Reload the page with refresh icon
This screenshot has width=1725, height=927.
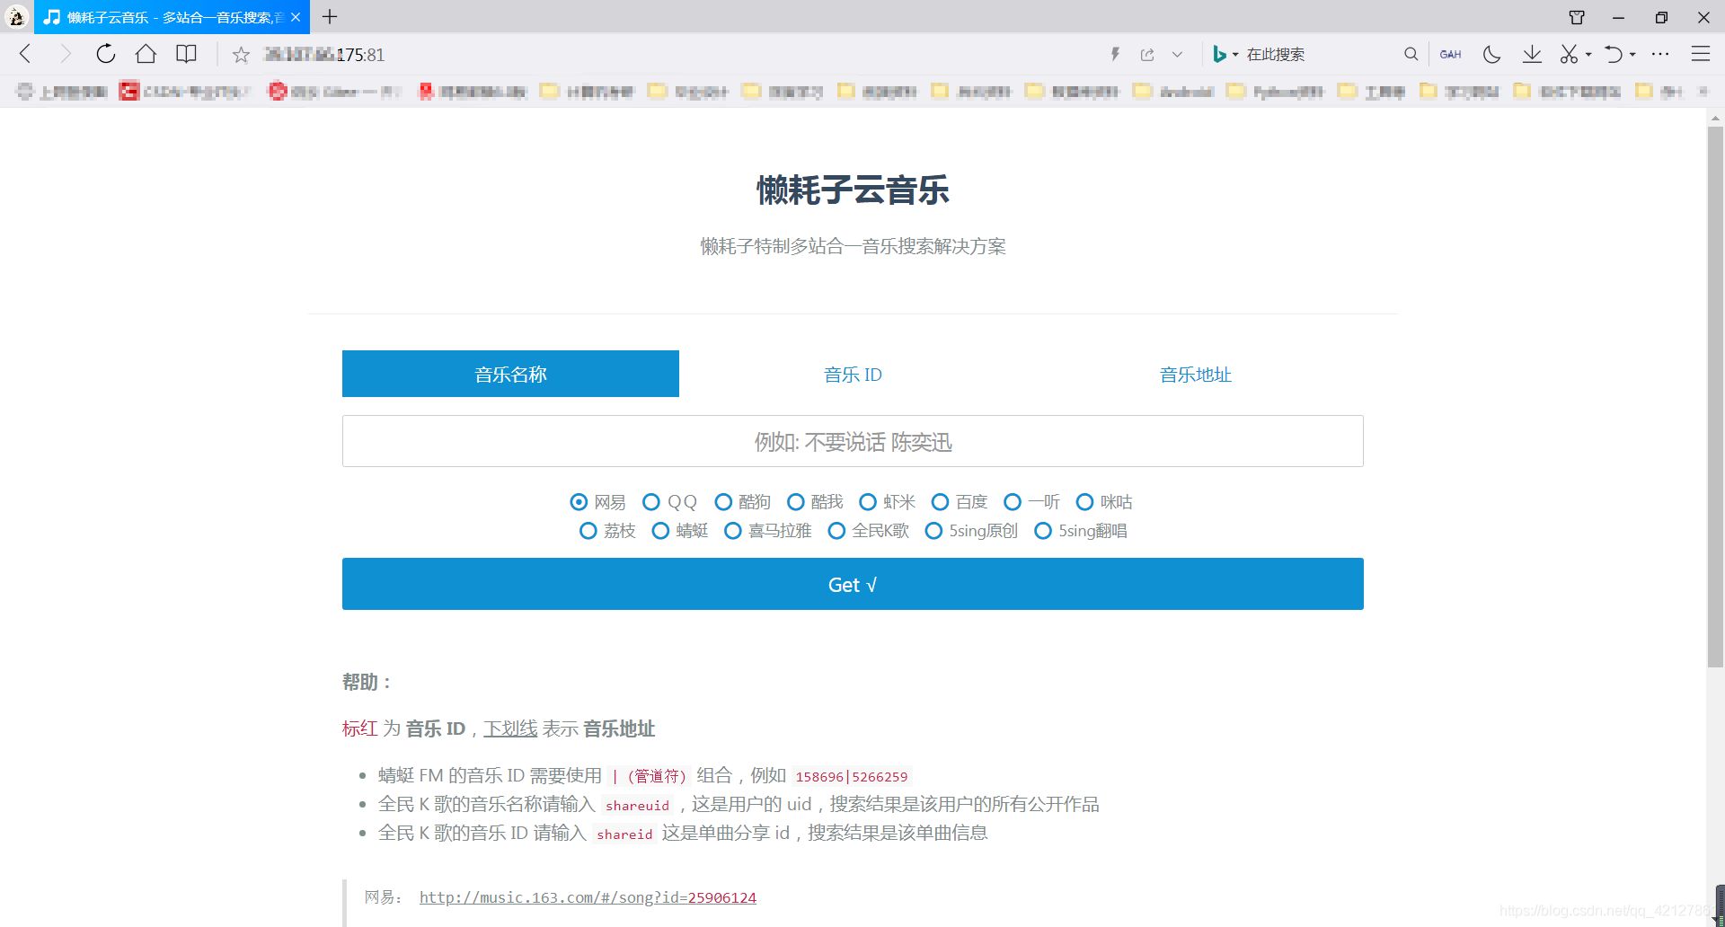[105, 54]
